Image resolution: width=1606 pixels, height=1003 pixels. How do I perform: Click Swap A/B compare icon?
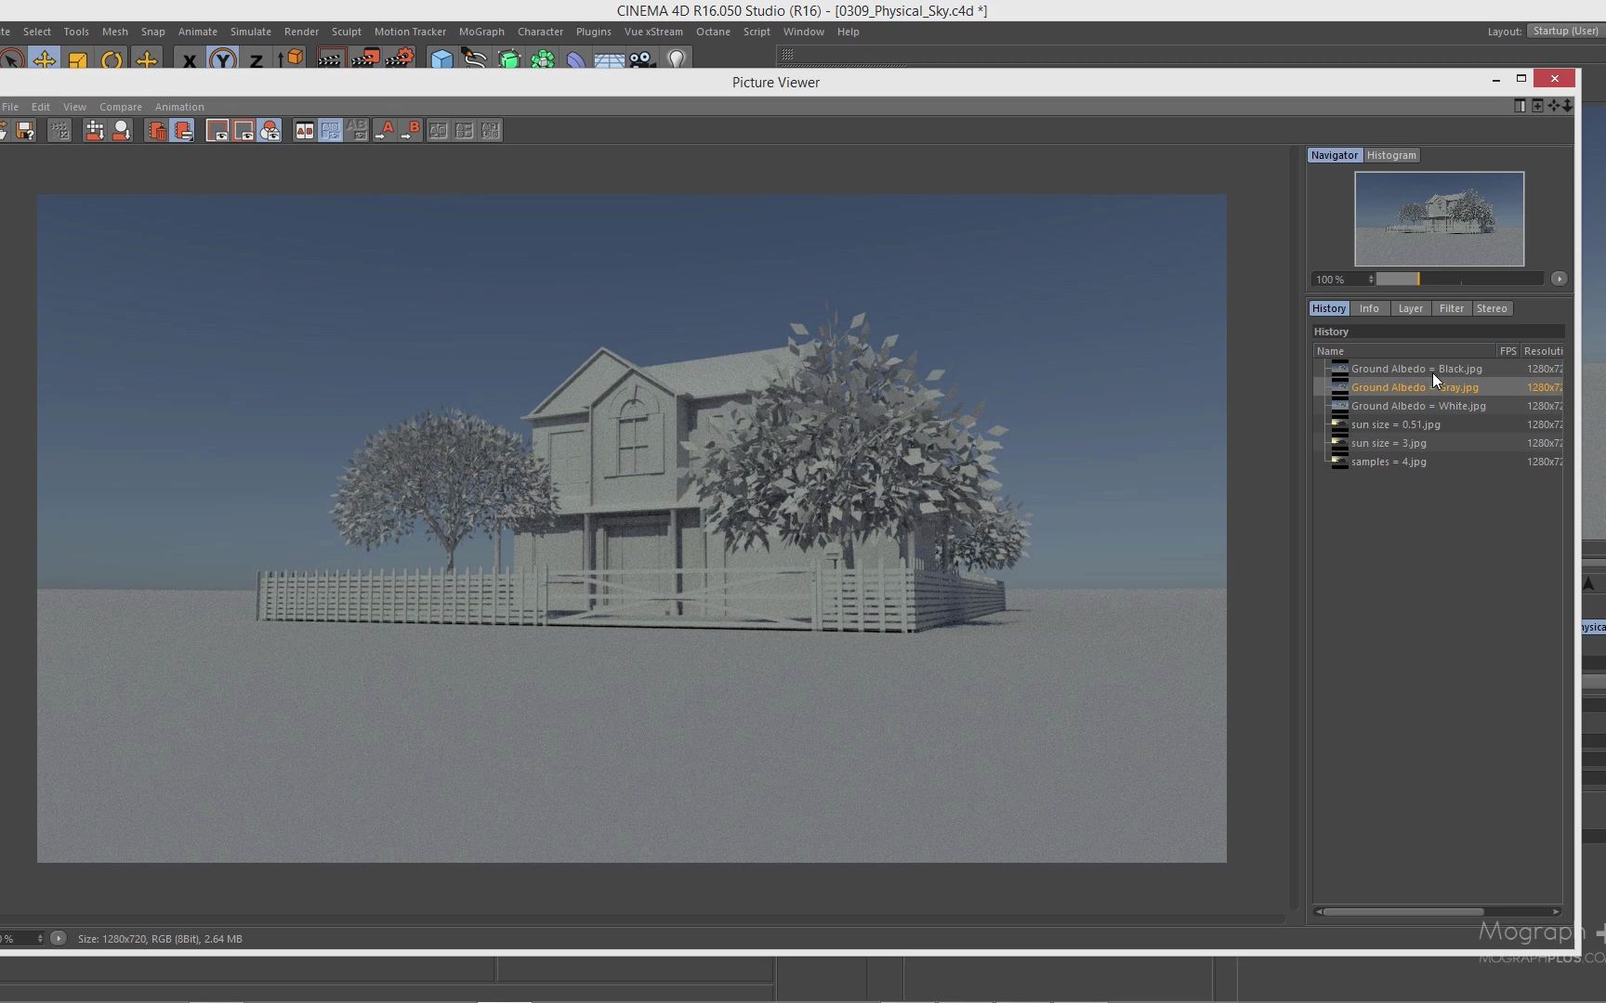point(438,131)
